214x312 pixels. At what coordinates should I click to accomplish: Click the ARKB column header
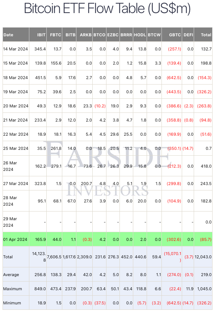click(84, 34)
